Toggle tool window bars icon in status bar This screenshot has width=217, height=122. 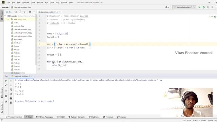coord(2,120)
